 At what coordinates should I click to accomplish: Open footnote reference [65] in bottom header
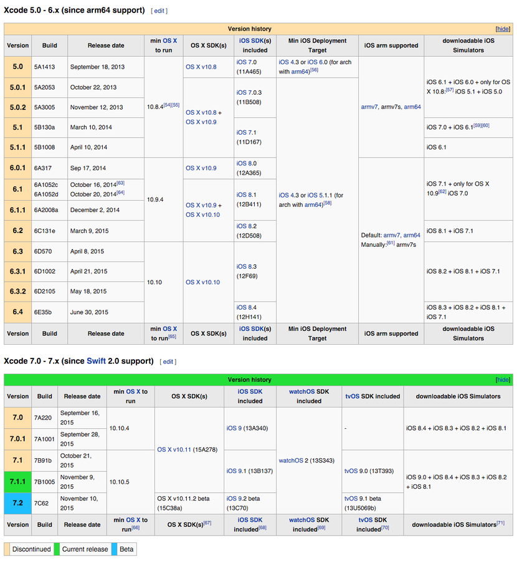[x=173, y=337]
